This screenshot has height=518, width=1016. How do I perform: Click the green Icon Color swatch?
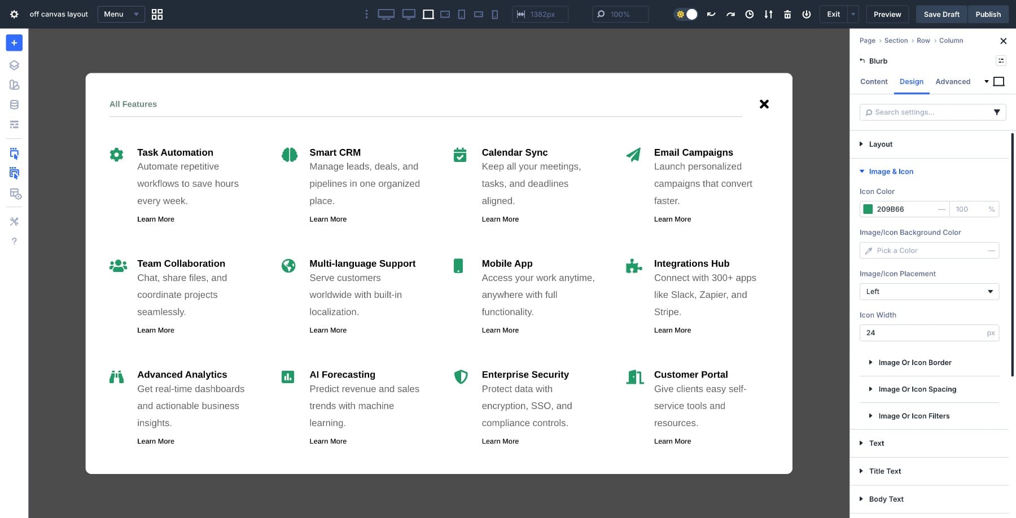[868, 209]
